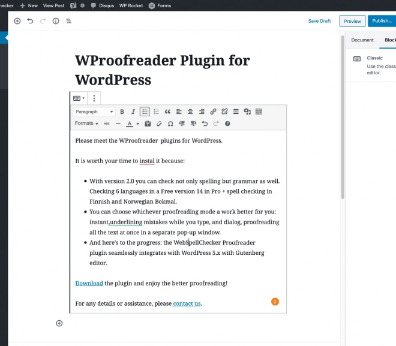396x346 pixels.
Task: Click Save Draft
Action: click(x=319, y=21)
